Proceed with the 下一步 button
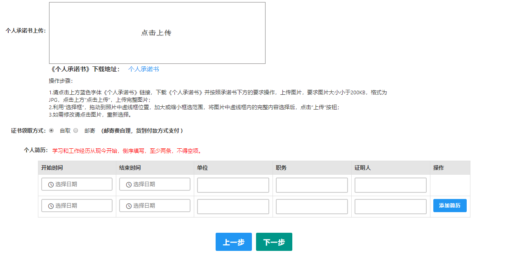This screenshot has height=255, width=510. click(274, 242)
